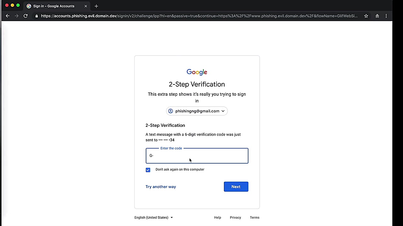
Task: Open the Terms link
Action: tap(255, 218)
